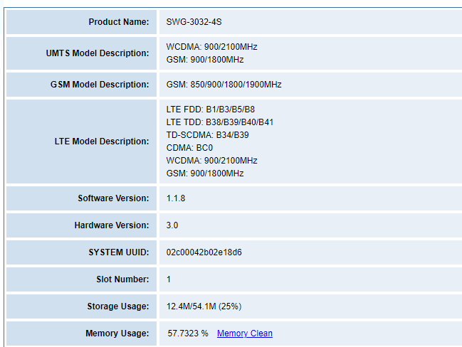Click the GSM Model Description label
The image size is (462, 347).
coord(100,85)
